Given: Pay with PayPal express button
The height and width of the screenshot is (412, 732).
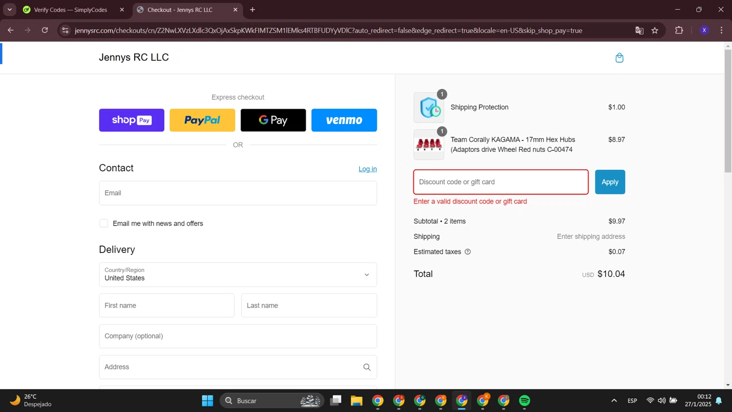Looking at the screenshot, I should (x=203, y=120).
